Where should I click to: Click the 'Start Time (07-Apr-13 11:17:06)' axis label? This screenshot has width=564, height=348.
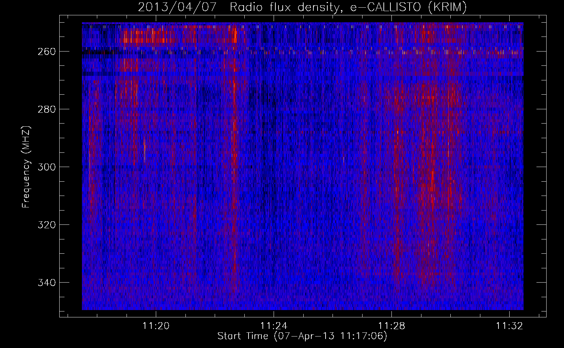coord(302,336)
